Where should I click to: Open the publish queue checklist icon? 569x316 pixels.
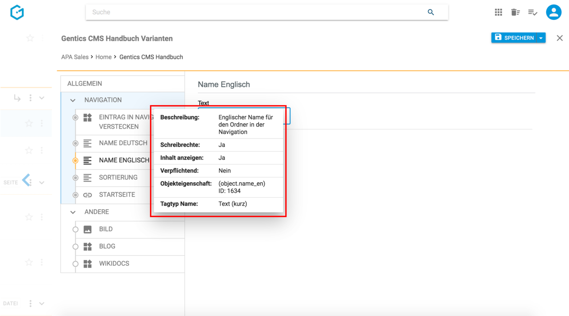(x=533, y=12)
